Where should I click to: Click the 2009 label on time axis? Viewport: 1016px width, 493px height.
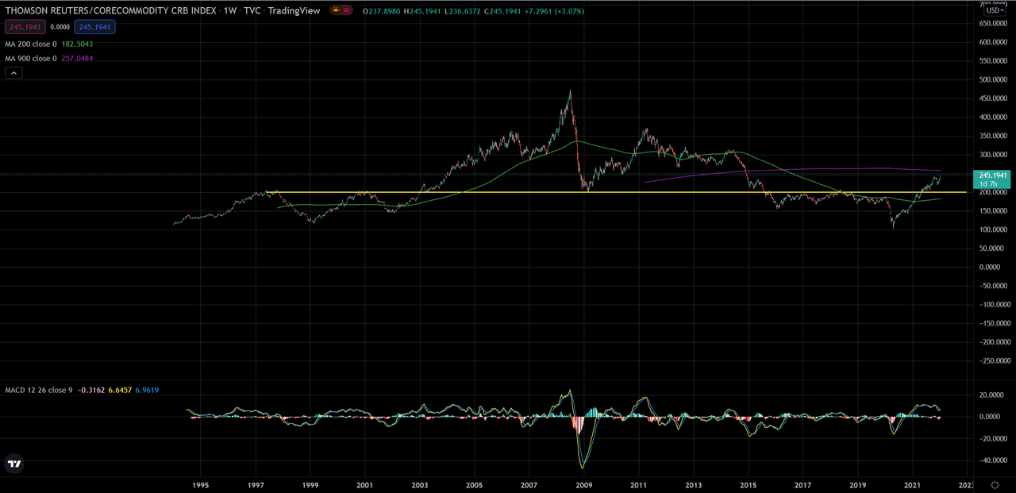pyautogui.click(x=583, y=483)
